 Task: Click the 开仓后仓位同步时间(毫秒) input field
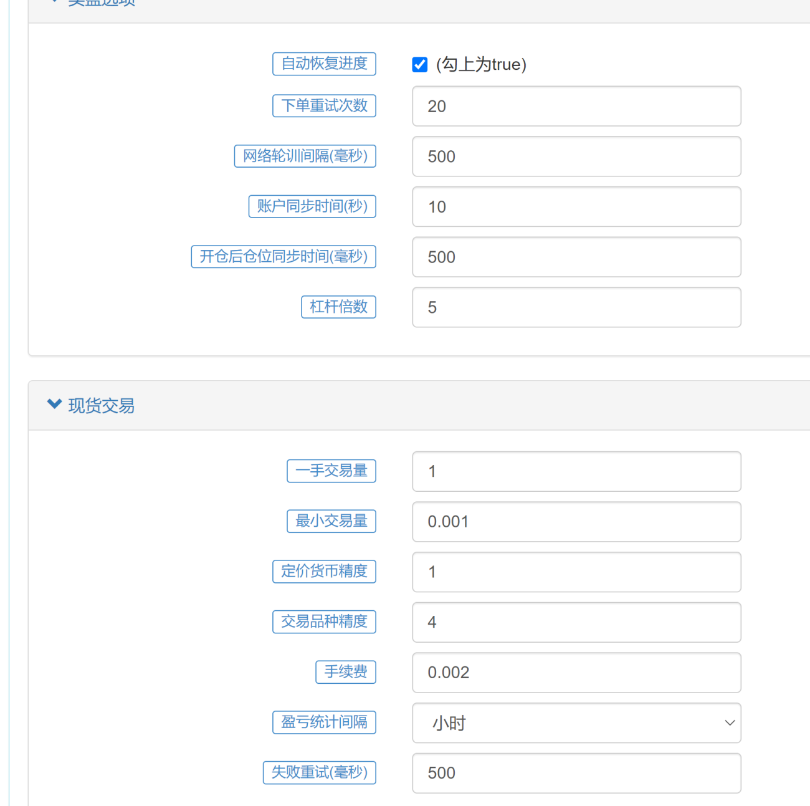(x=576, y=257)
